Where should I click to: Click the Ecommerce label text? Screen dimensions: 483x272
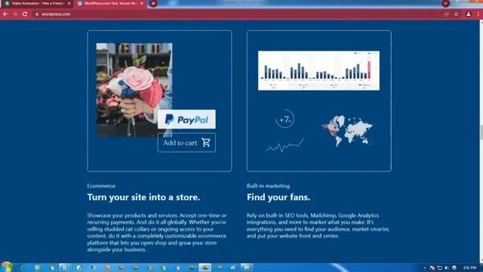point(101,186)
